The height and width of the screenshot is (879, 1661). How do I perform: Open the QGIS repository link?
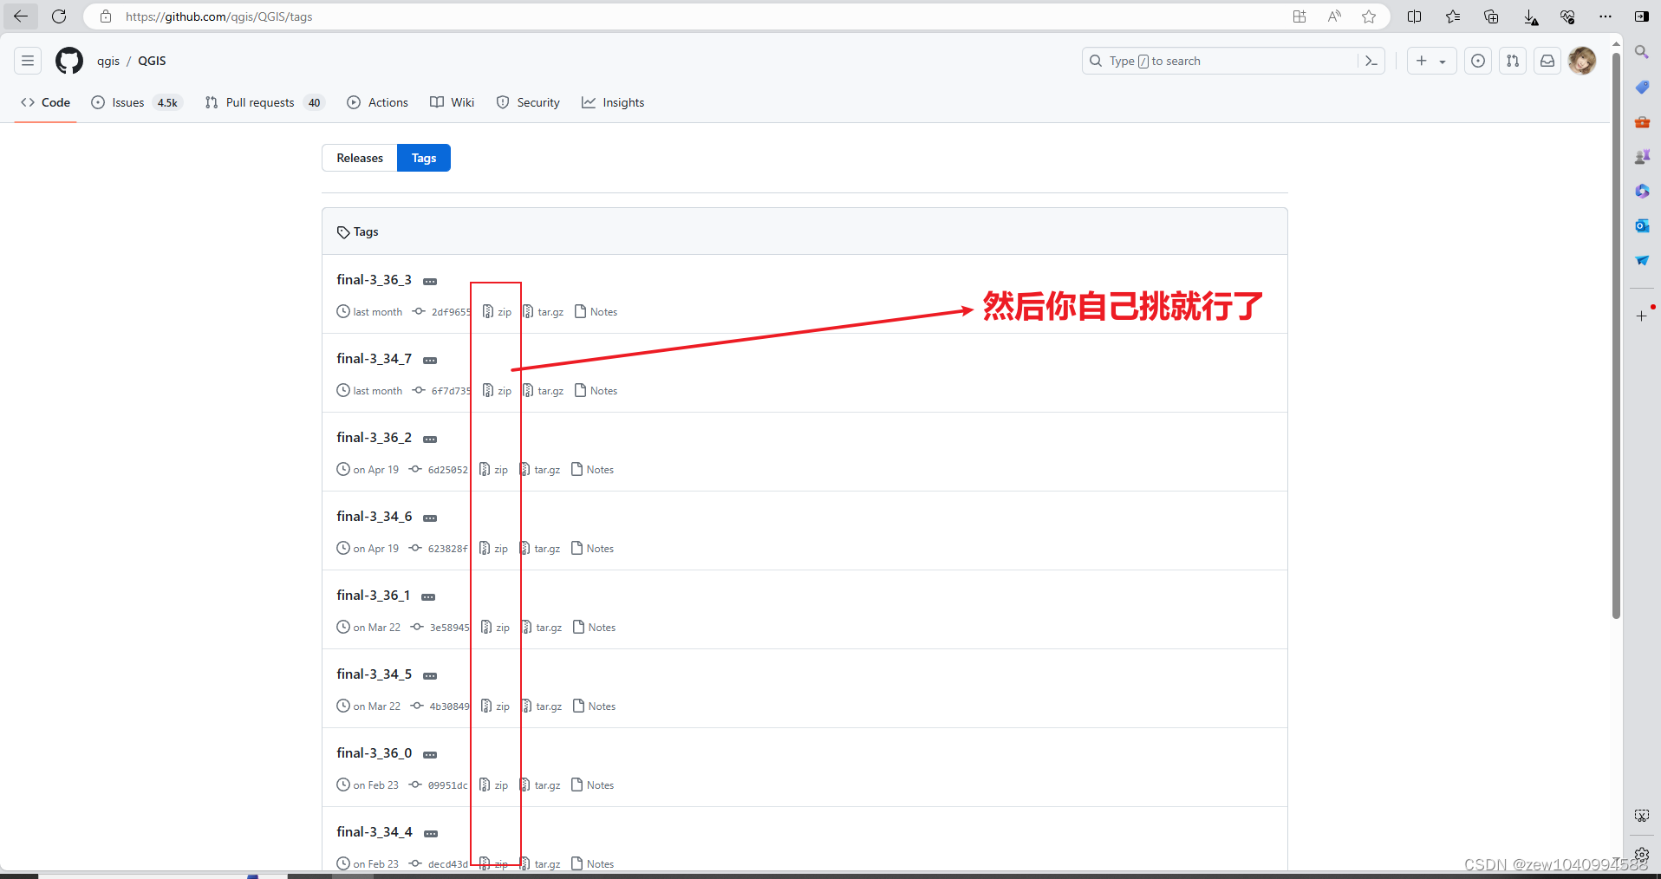(x=152, y=61)
